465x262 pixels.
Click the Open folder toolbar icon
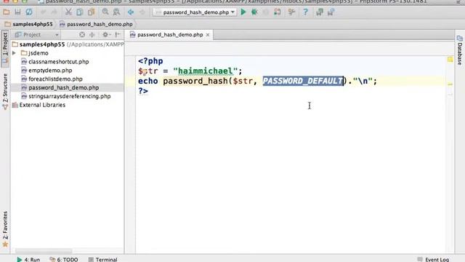tap(7, 12)
